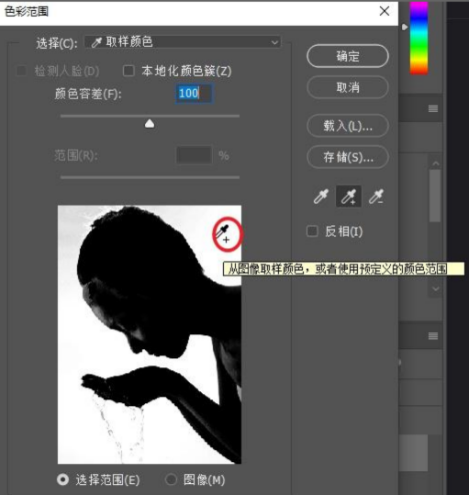Click the right panel scrollbar thumb

tap(435, 196)
